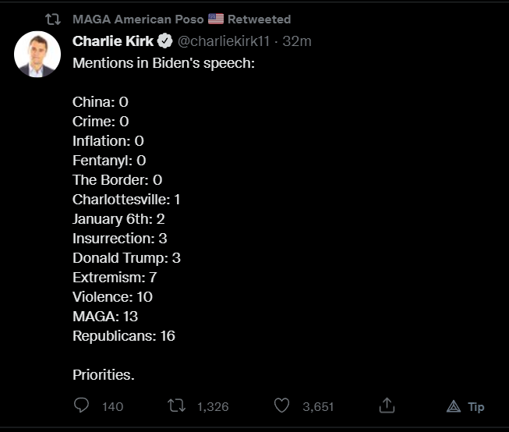Open the share tweet icon
The image size is (509, 432).
(386, 405)
